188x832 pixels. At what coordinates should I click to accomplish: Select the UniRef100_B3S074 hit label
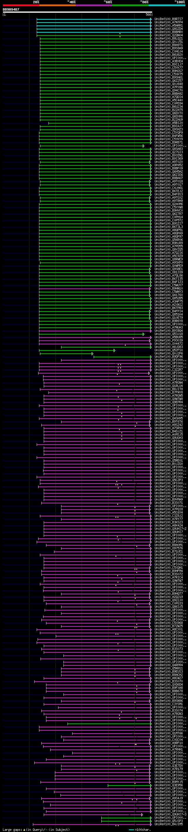point(168,711)
